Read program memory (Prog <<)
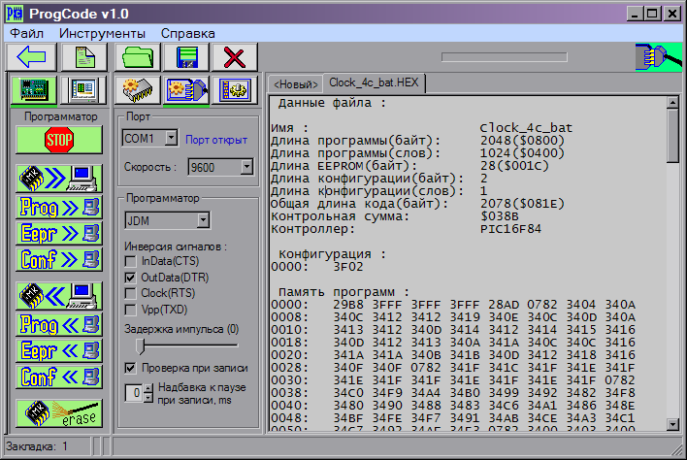 point(59,325)
